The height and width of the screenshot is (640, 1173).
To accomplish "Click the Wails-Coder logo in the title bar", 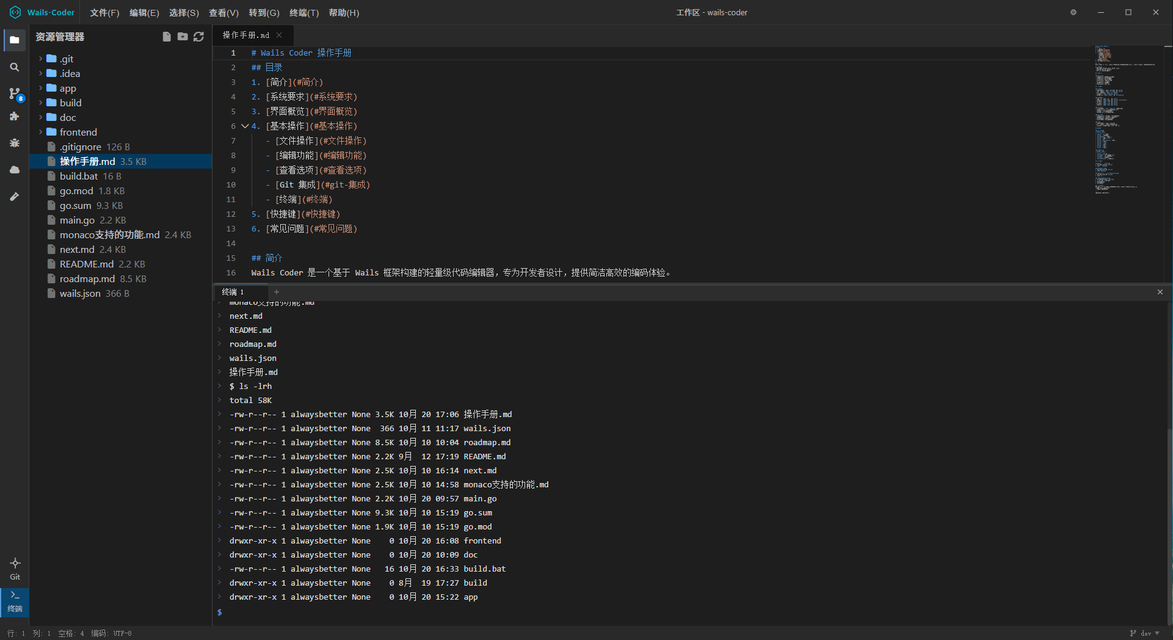I will [x=15, y=12].
